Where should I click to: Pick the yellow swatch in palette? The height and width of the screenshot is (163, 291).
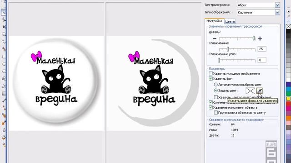point(288,99)
